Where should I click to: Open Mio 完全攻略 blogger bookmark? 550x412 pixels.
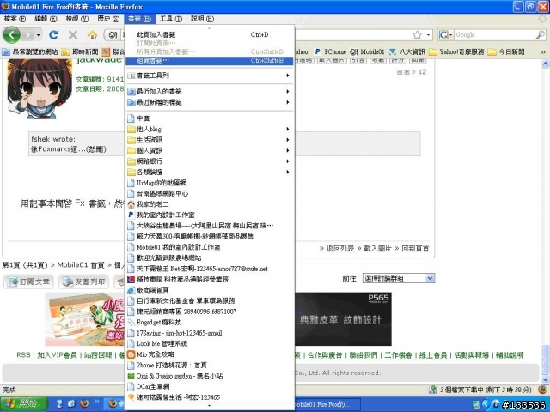click(209, 354)
